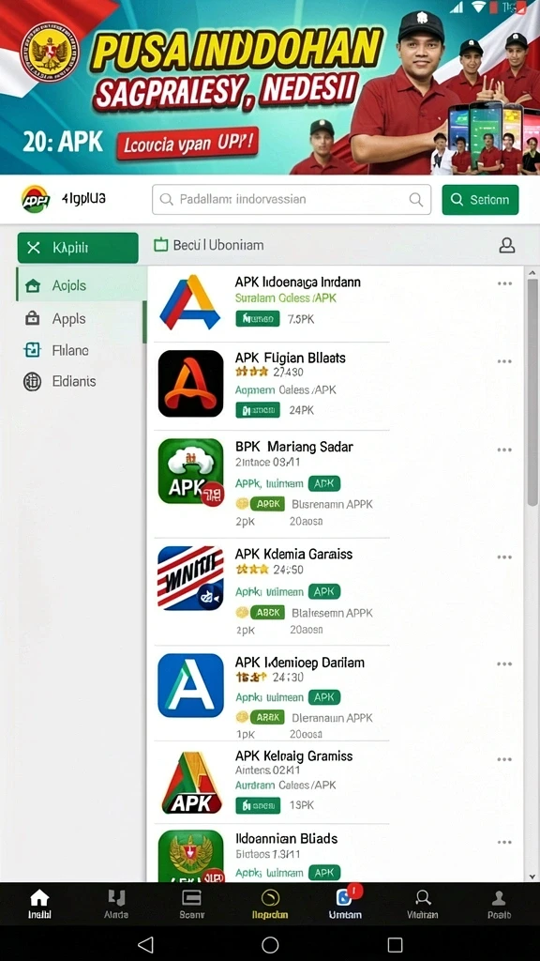Click the emblem logo in the banner

pyautogui.click(x=50, y=51)
